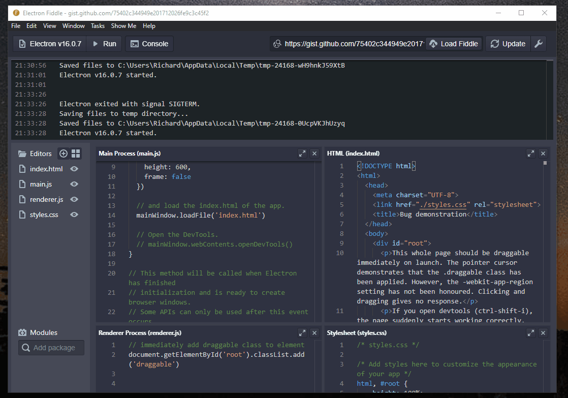This screenshot has width=568, height=398.
Task: Select main.js in the Editors list
Action: tap(41, 184)
